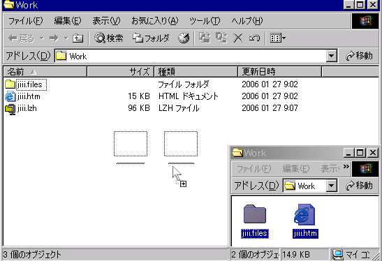Select jiii.files large folder icon in small window

coord(255,214)
